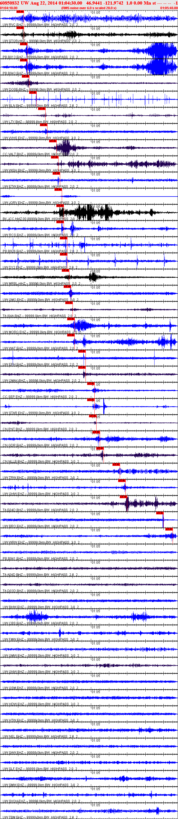Select the CC SEP EHZ trace label
The image size is (178, 819).
coord(40,397)
